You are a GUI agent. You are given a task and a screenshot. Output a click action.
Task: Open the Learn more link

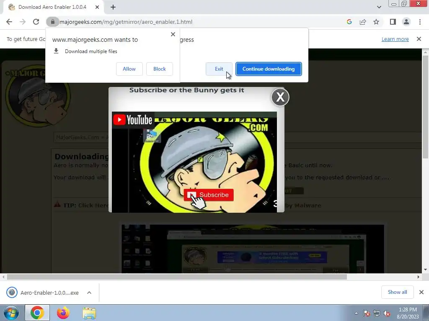click(395, 39)
